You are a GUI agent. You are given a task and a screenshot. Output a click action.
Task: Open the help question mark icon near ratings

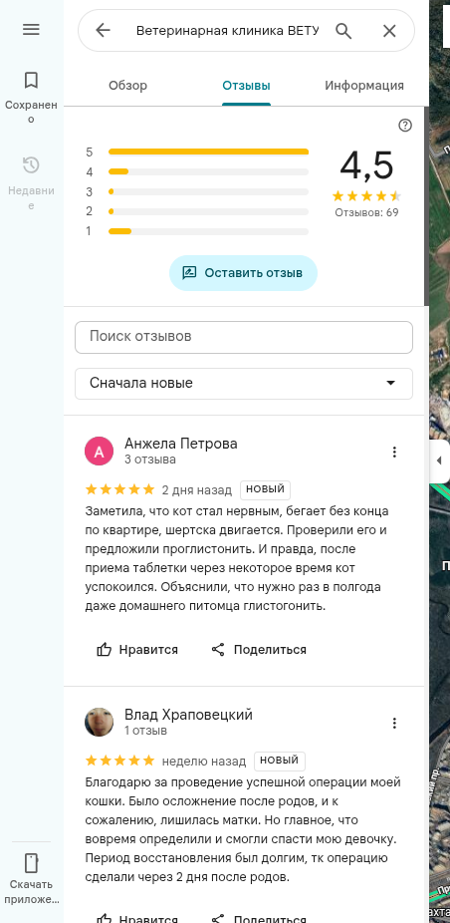(405, 126)
